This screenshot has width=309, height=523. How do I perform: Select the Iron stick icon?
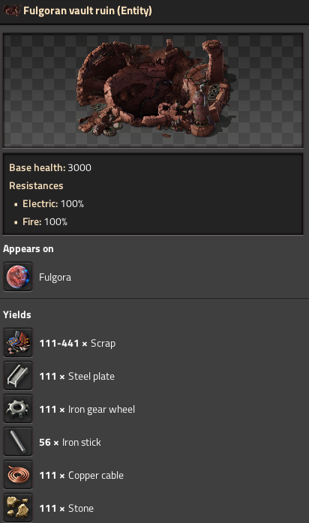click(18, 442)
